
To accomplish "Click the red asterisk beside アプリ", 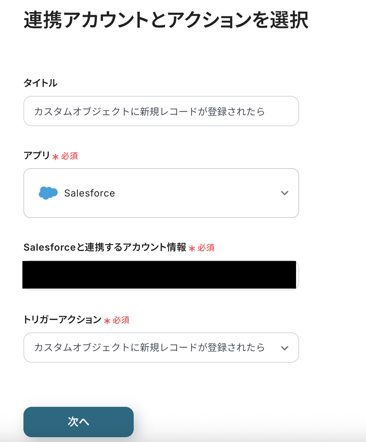I will click(55, 157).
